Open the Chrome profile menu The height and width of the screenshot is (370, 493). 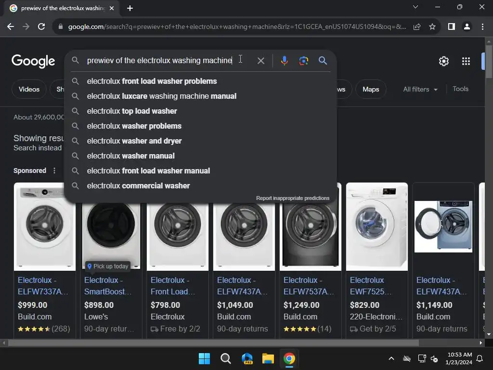467,27
